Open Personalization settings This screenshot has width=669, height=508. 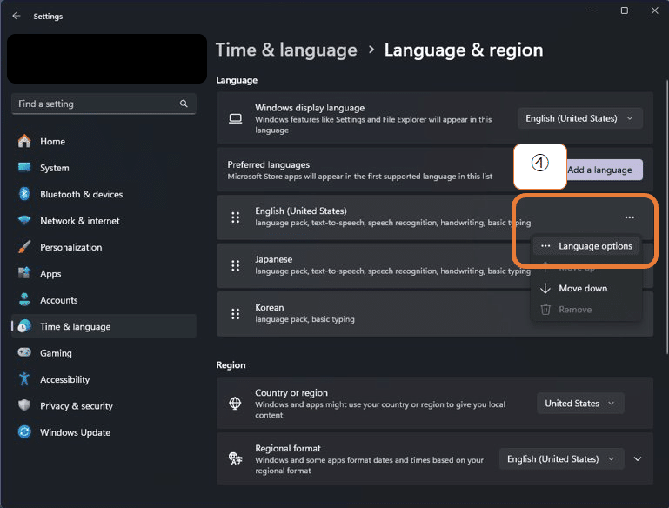click(104, 247)
